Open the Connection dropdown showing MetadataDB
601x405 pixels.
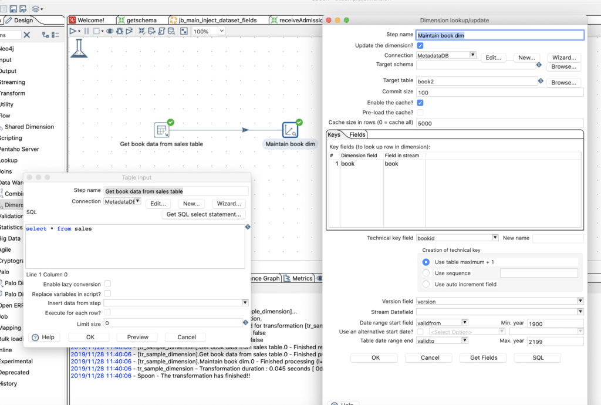(472, 55)
